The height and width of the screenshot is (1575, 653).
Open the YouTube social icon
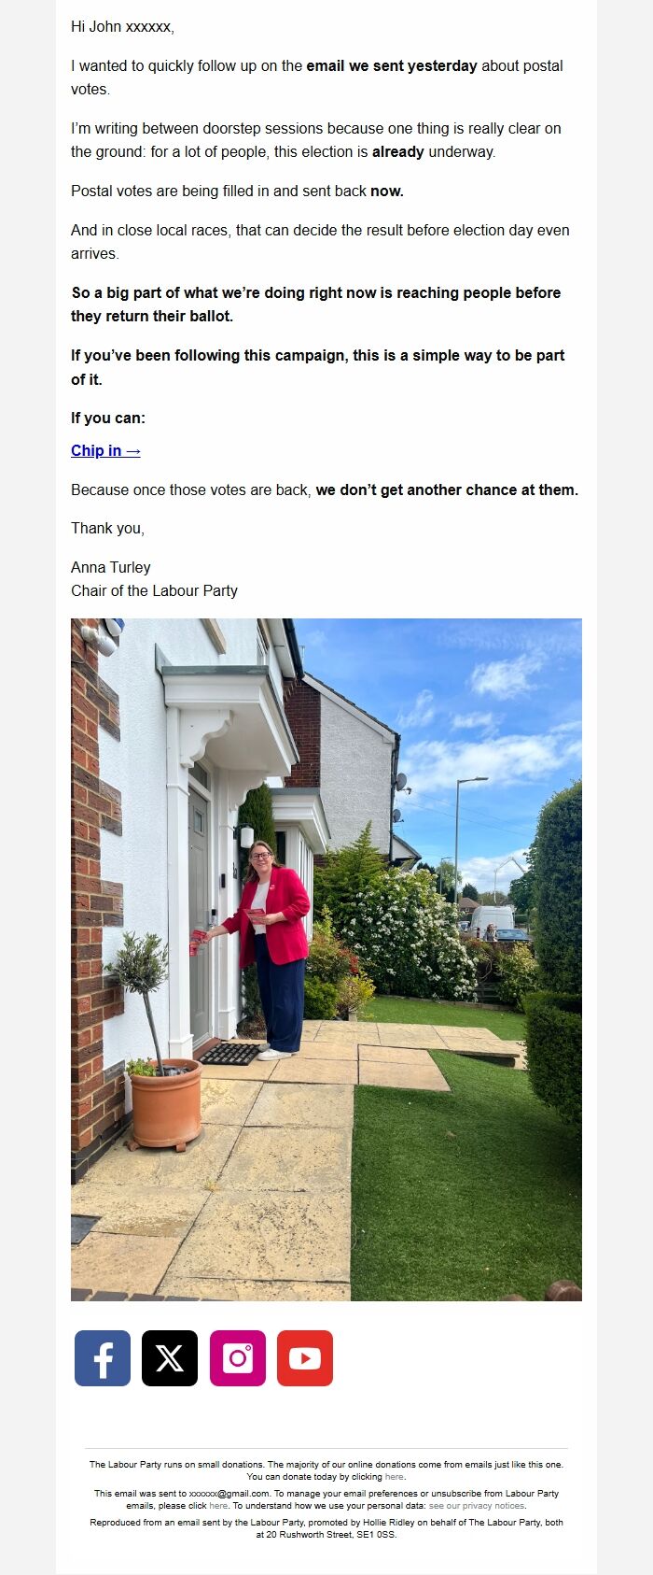click(x=305, y=1358)
